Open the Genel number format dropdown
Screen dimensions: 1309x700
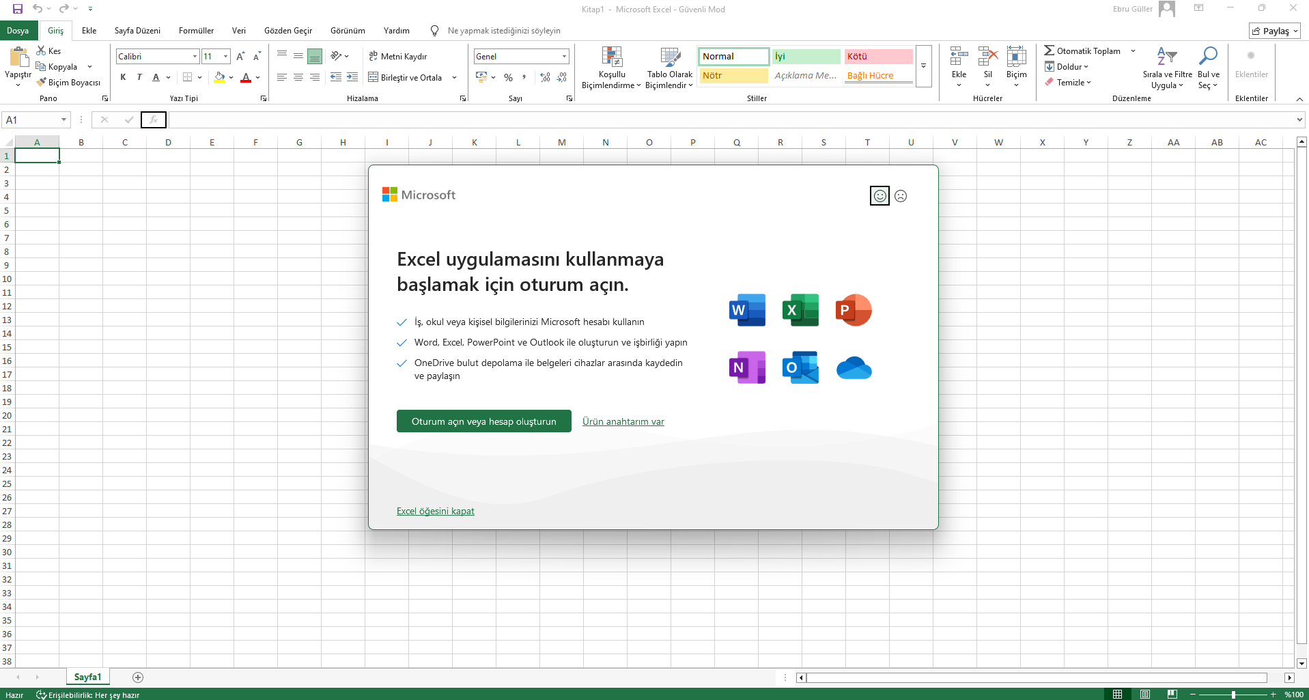click(x=564, y=56)
